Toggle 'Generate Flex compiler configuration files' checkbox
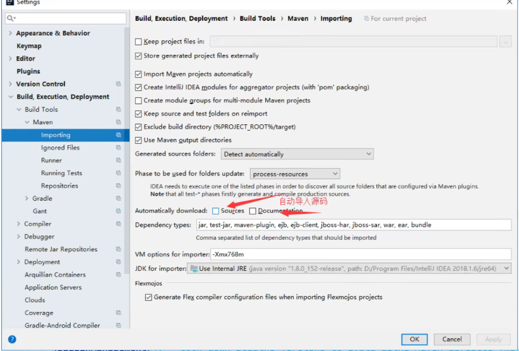The height and width of the screenshot is (351, 519). coord(148,297)
